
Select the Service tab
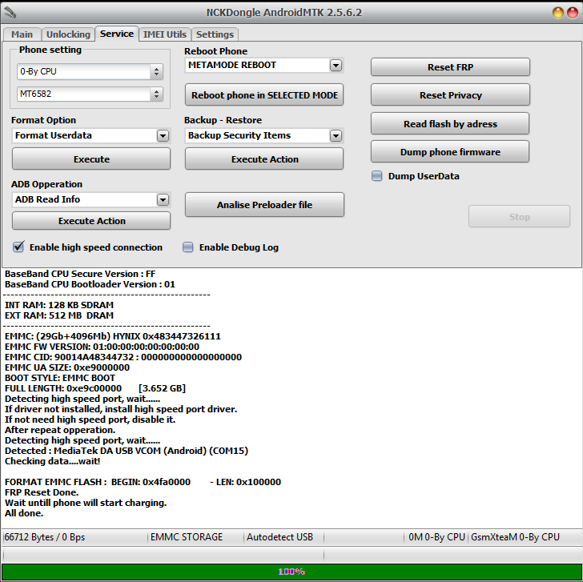[117, 34]
